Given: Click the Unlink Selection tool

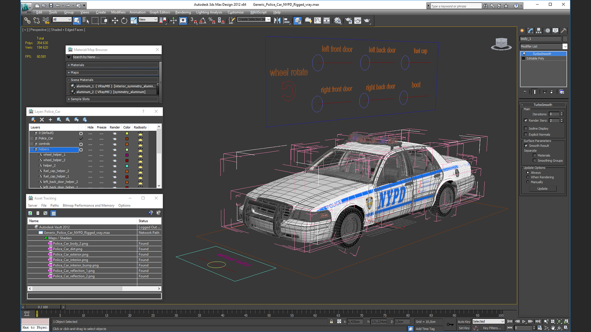Looking at the screenshot, I should pyautogui.click(x=37, y=21).
